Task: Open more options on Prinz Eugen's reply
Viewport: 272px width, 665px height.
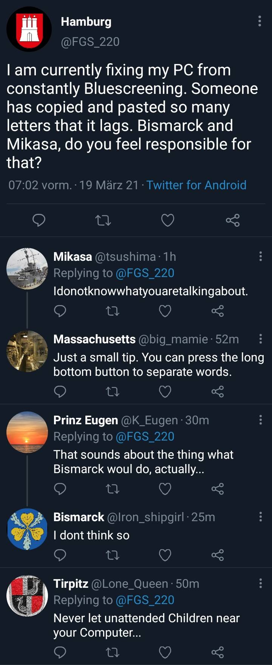Action: pyautogui.click(x=260, y=420)
